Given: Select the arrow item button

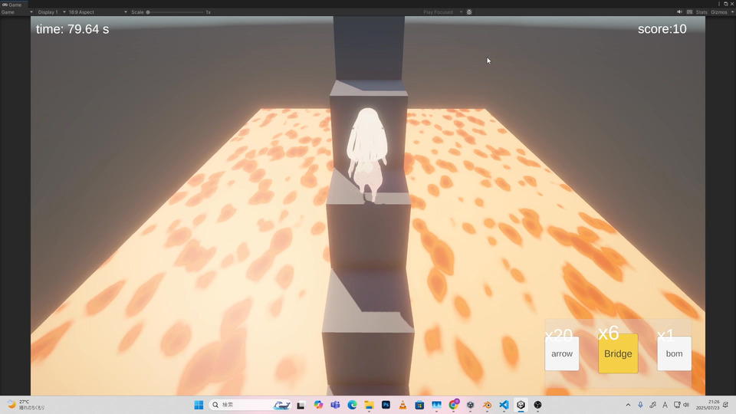Looking at the screenshot, I should click(562, 353).
